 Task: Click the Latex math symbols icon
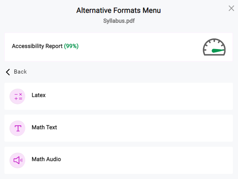[18, 97]
